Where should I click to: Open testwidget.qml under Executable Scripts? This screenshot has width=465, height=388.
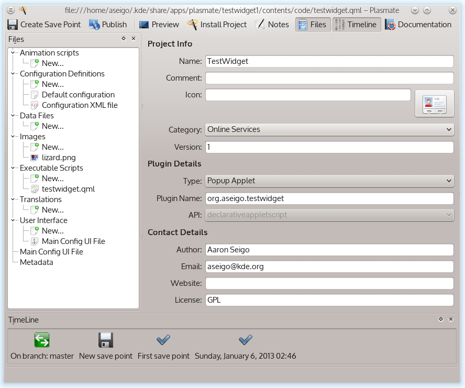(68, 189)
